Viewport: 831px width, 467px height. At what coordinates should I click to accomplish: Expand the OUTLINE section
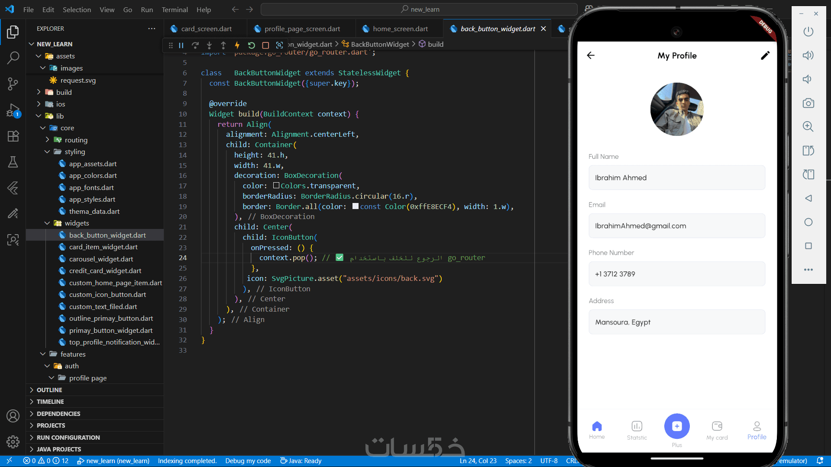[x=49, y=390]
